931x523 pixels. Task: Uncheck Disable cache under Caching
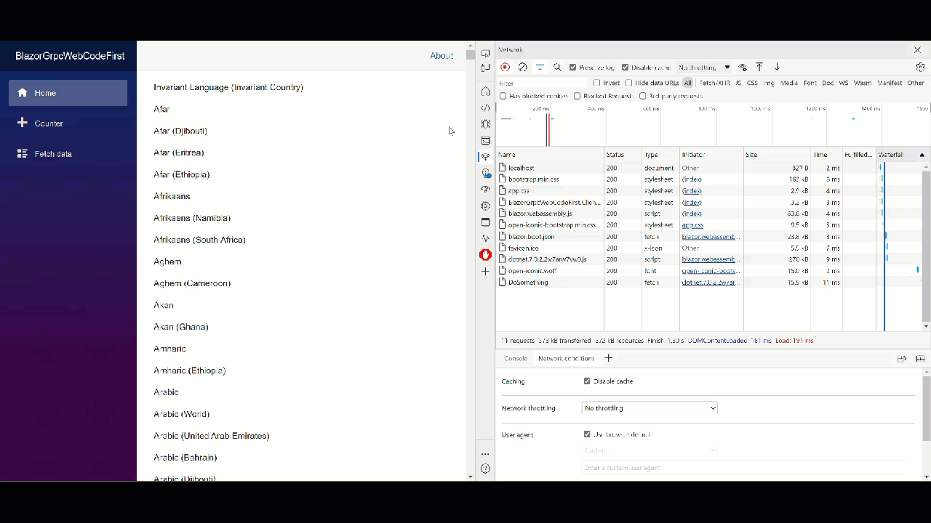(587, 381)
